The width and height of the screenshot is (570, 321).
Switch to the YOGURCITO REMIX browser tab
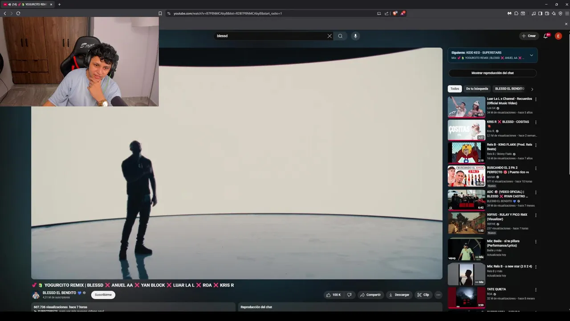click(x=28, y=4)
